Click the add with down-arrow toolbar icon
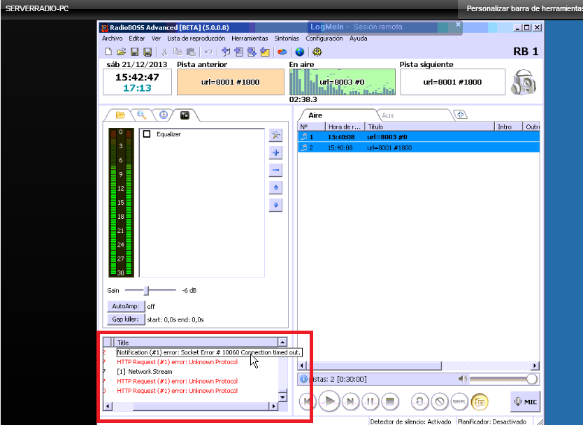The width and height of the screenshot is (583, 425). pyautogui.click(x=252, y=52)
